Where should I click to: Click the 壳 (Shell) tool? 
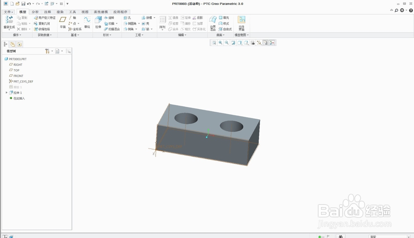click(145, 24)
